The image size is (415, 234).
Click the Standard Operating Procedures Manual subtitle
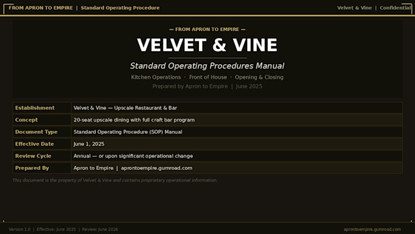point(208,66)
